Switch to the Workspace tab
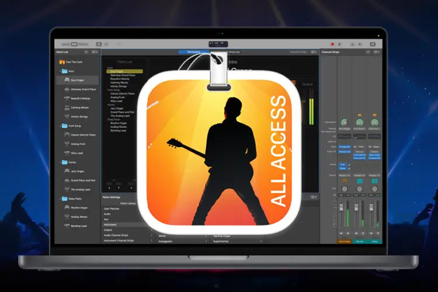Image resolution: width=438 pixels, height=292 pixels. click(x=194, y=52)
